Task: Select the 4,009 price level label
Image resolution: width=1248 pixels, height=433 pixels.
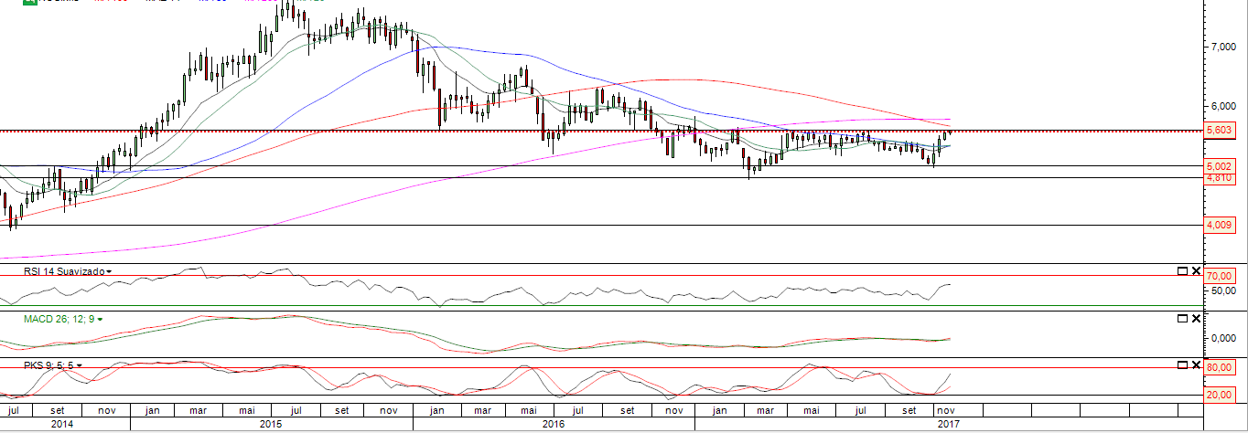Action: (x=1221, y=225)
